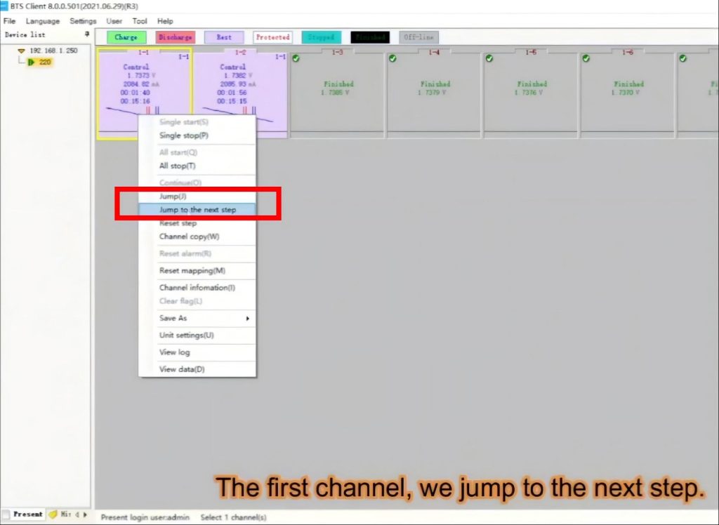Open the Help menu
The width and height of the screenshot is (719, 525).
coord(165,21)
